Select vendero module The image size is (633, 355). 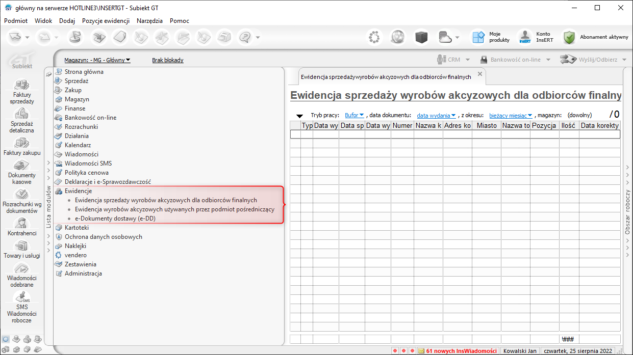pyautogui.click(x=75, y=255)
